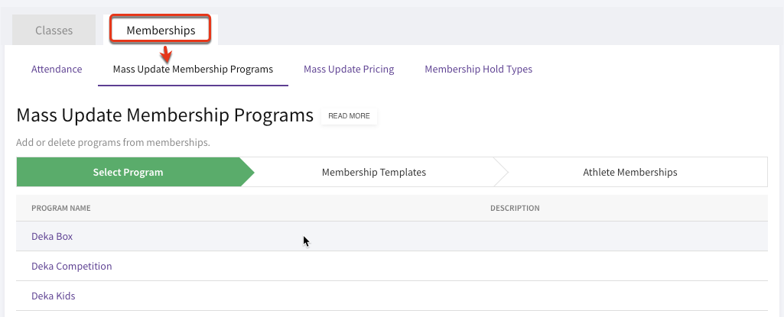
Task: Open the Deka Competition program
Action: pos(71,266)
